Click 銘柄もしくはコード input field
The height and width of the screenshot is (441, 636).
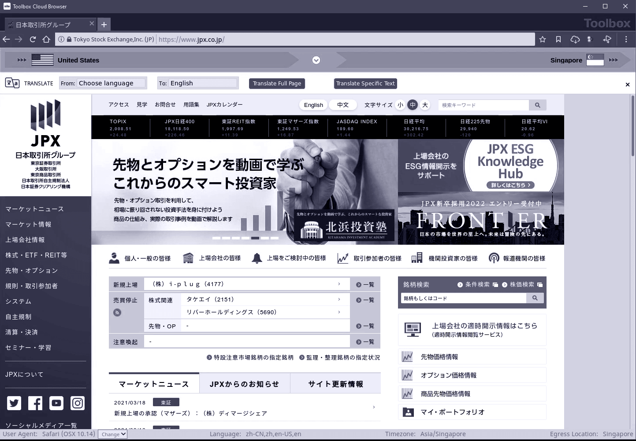coord(464,298)
